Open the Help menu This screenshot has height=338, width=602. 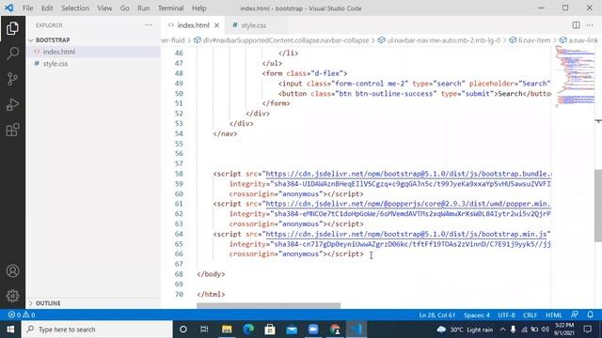tap(198, 8)
